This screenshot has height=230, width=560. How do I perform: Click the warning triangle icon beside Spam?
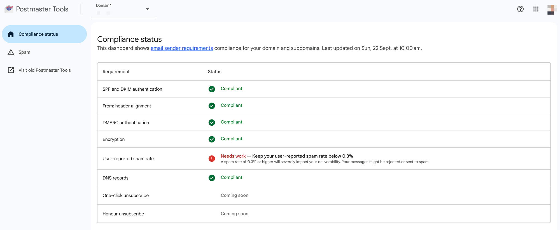(x=11, y=52)
